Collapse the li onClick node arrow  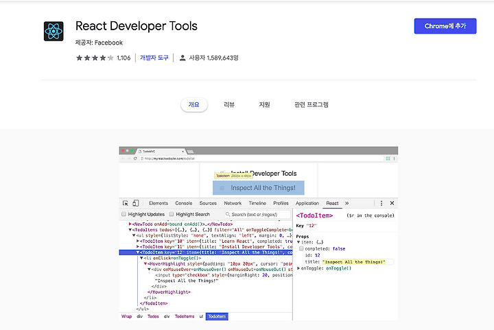[x=141, y=258]
